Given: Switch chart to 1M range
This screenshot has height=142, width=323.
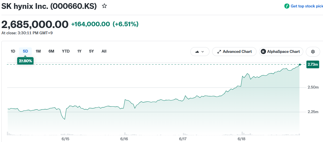Looking at the screenshot, I should point(38,51).
